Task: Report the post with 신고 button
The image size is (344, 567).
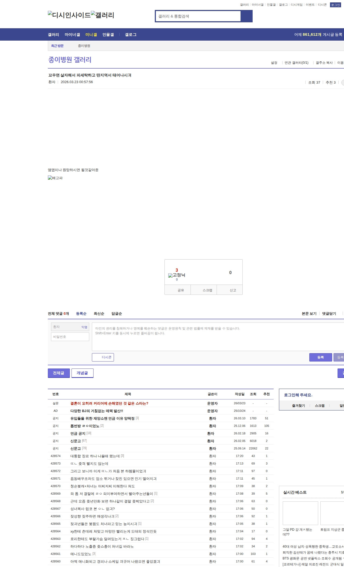Action: tap(233, 290)
